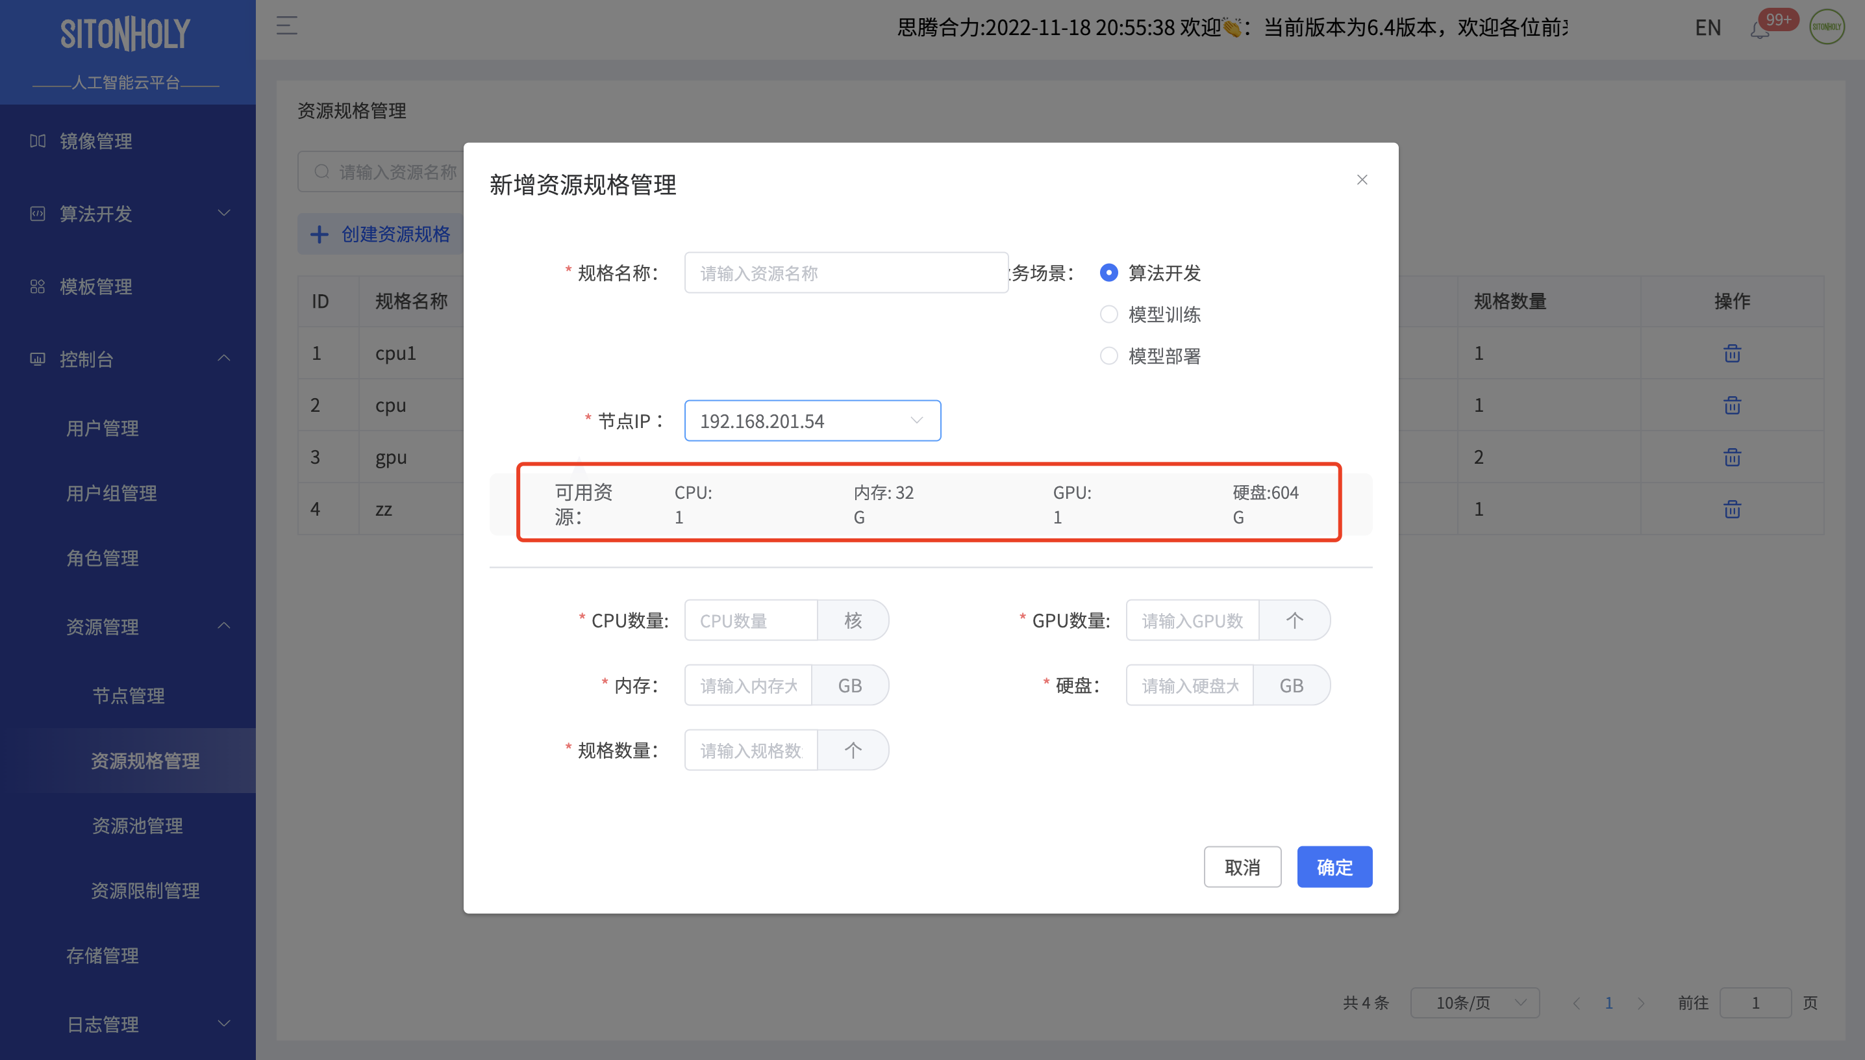Viewport: 1865px width, 1060px height.
Task: Expand the 算法开发 menu chevron
Action: click(224, 212)
